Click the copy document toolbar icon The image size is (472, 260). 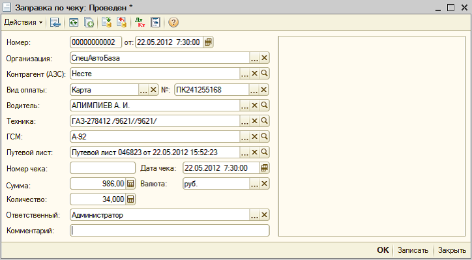(x=89, y=22)
